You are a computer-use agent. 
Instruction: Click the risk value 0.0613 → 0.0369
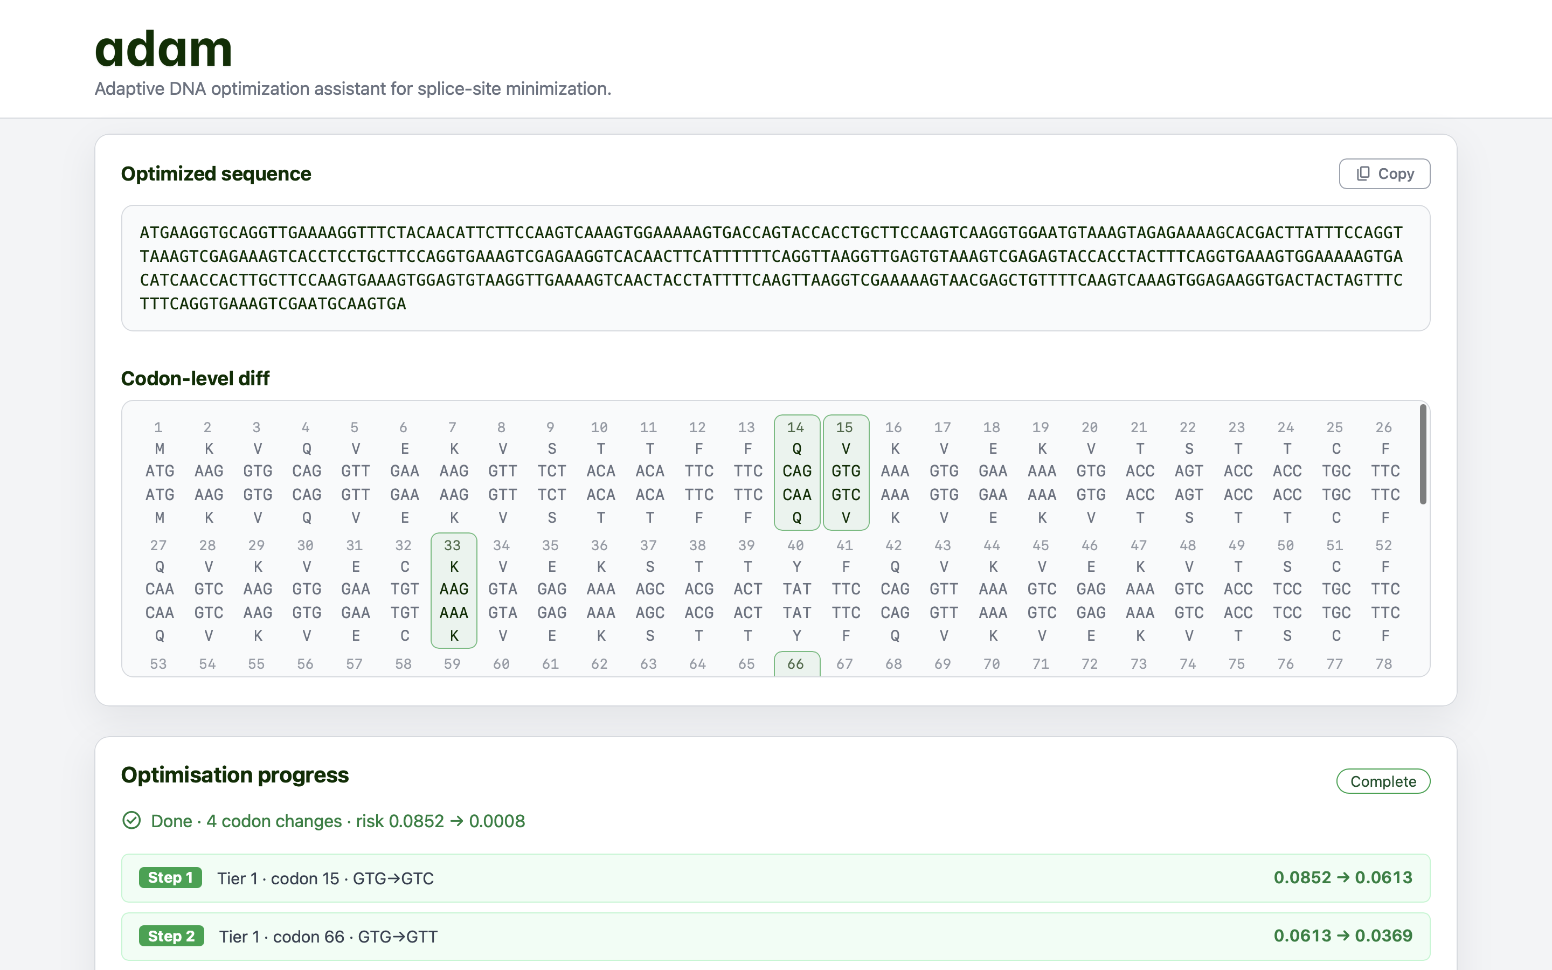(1343, 936)
